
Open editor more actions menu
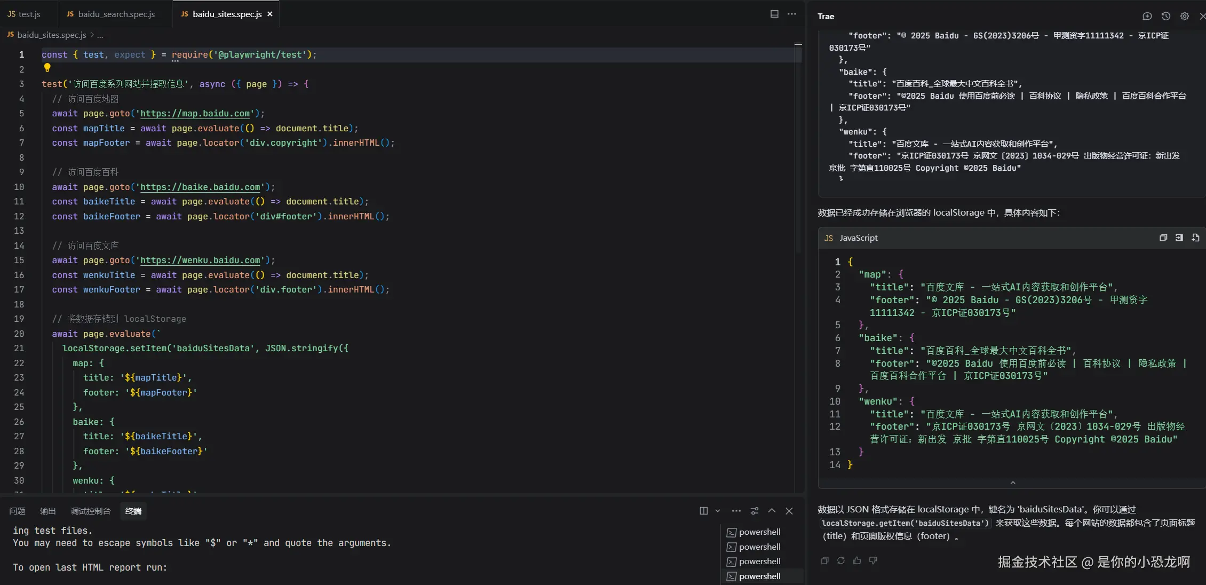click(x=792, y=14)
